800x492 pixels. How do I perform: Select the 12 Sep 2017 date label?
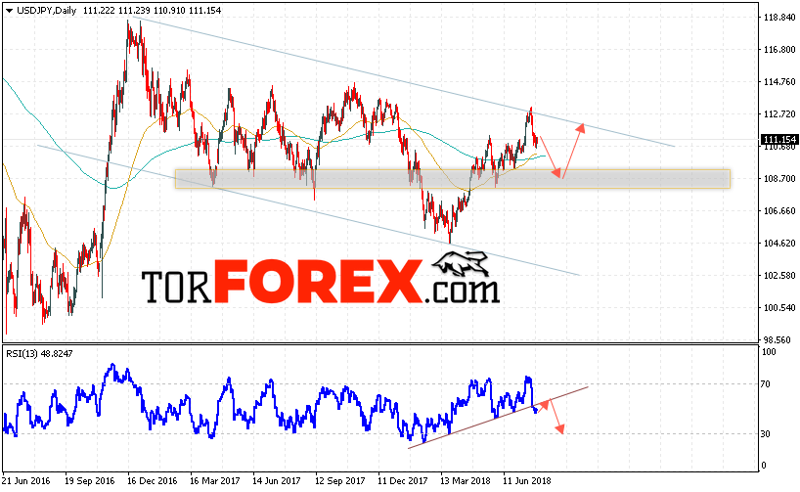pyautogui.click(x=339, y=481)
